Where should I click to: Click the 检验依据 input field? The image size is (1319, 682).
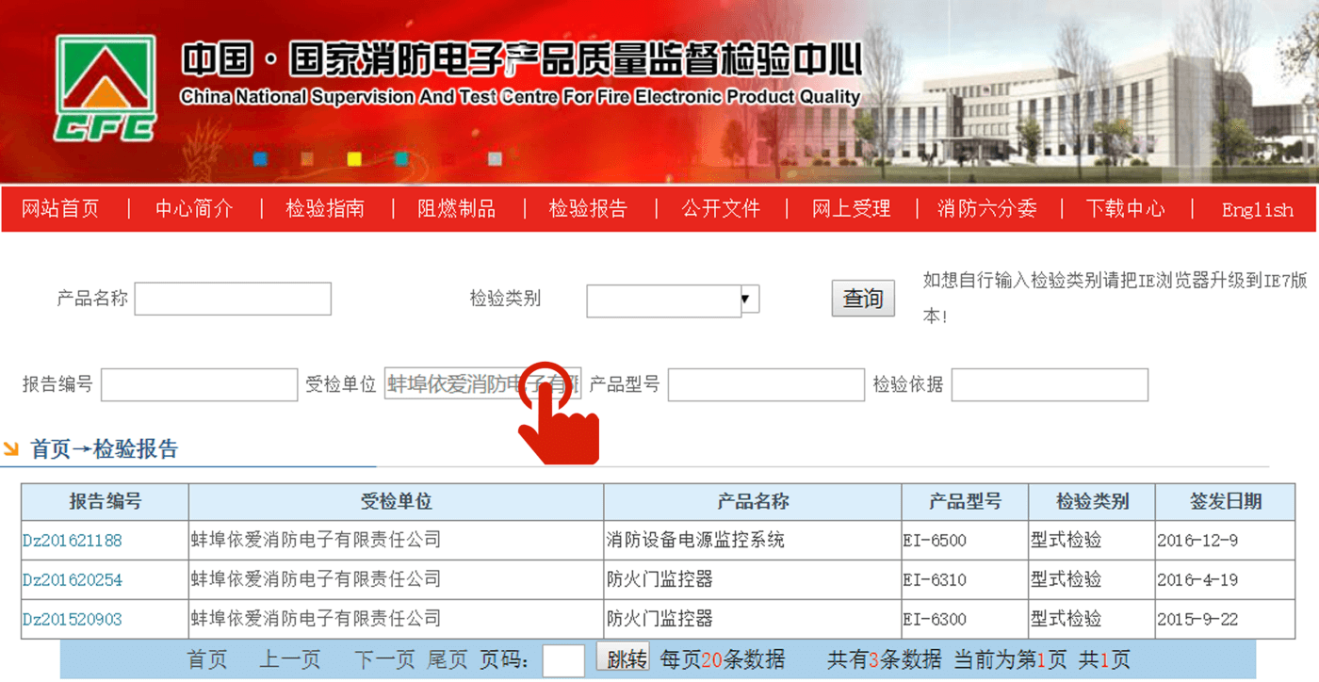click(1050, 384)
